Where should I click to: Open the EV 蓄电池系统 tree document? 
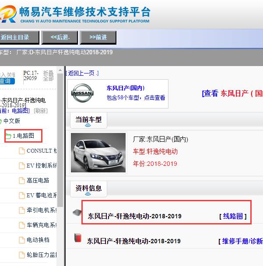point(42,196)
